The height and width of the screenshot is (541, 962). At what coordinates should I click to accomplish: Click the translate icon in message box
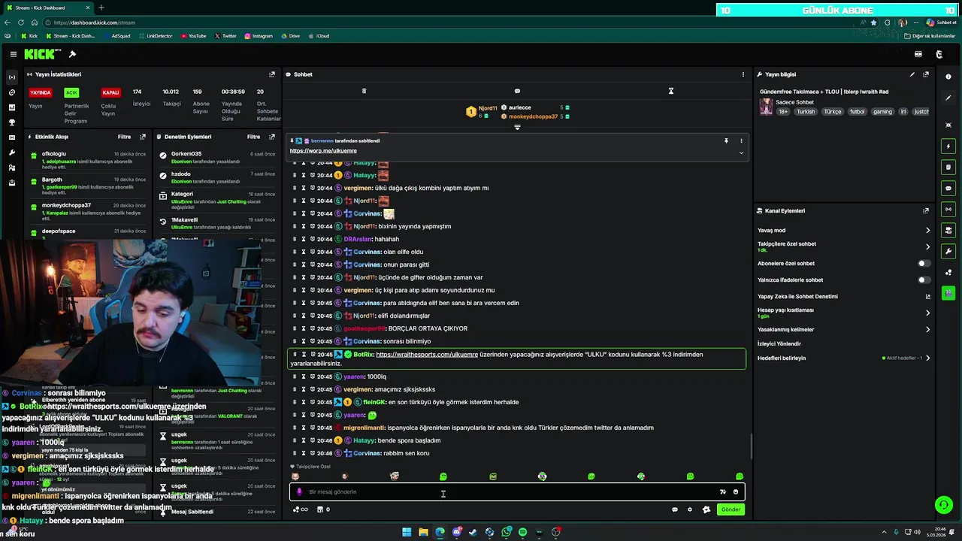point(722,492)
